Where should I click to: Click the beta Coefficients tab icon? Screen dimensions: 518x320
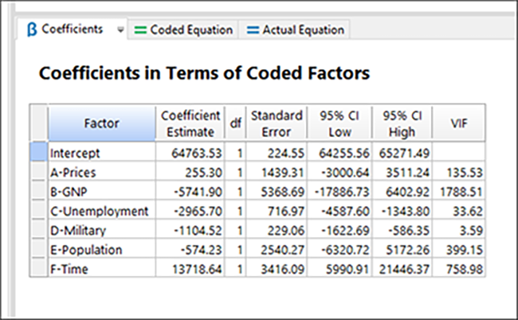coord(32,29)
